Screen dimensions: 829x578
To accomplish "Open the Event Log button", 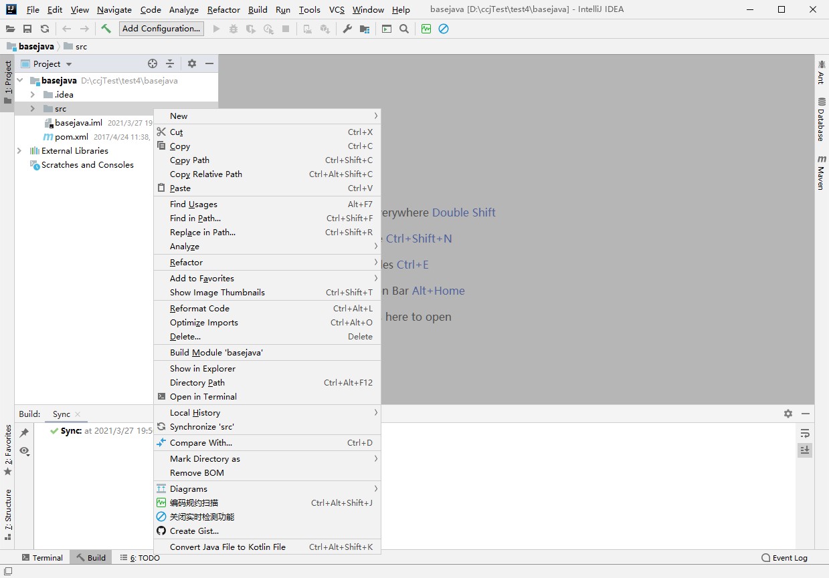I will click(784, 558).
